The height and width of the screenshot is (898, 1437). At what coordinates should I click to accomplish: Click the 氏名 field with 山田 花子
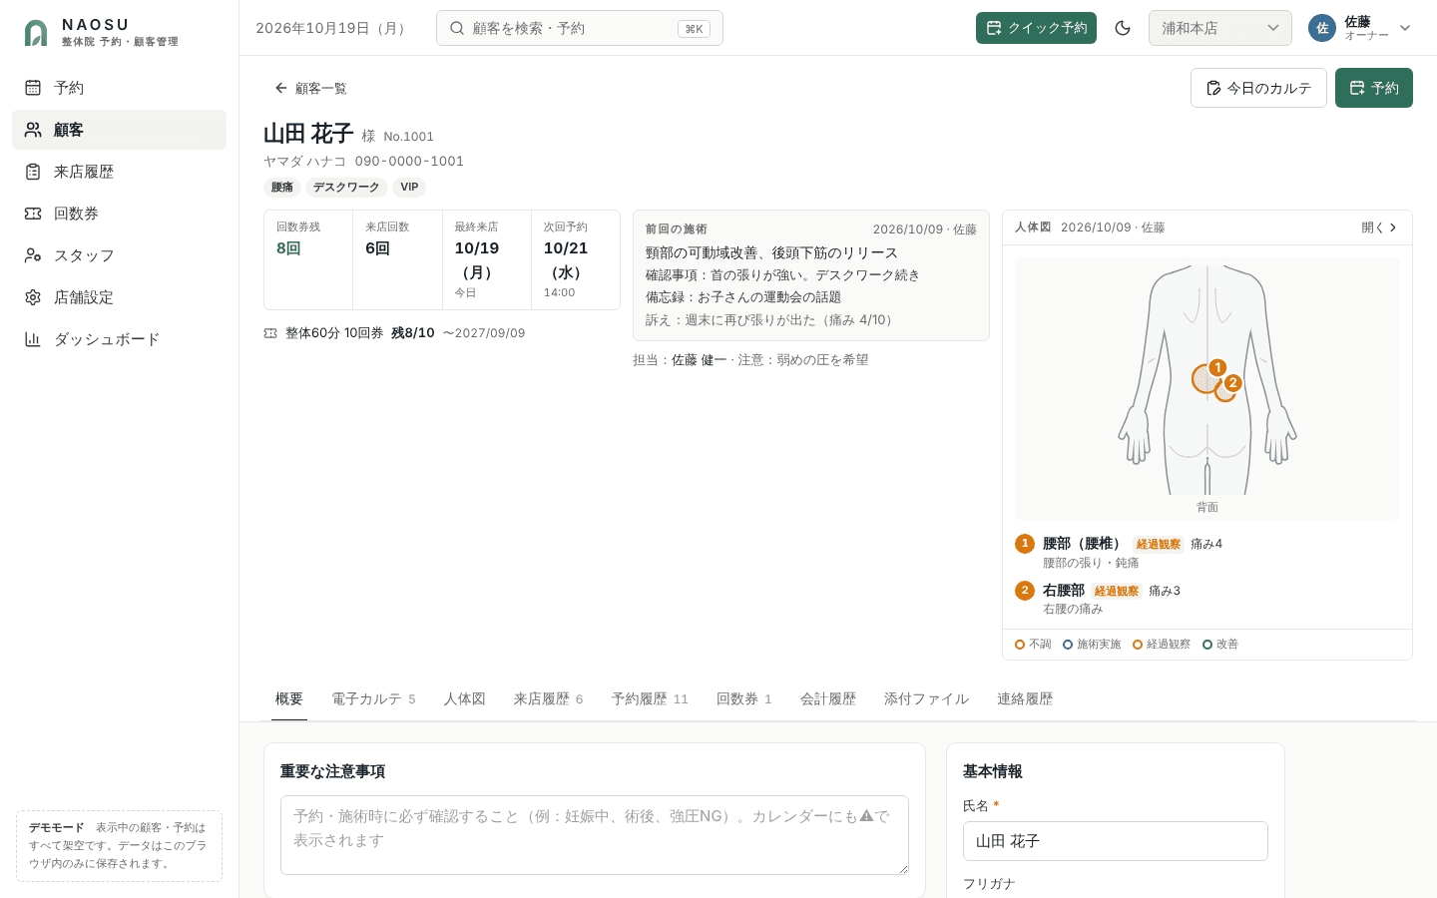[x=1116, y=841]
